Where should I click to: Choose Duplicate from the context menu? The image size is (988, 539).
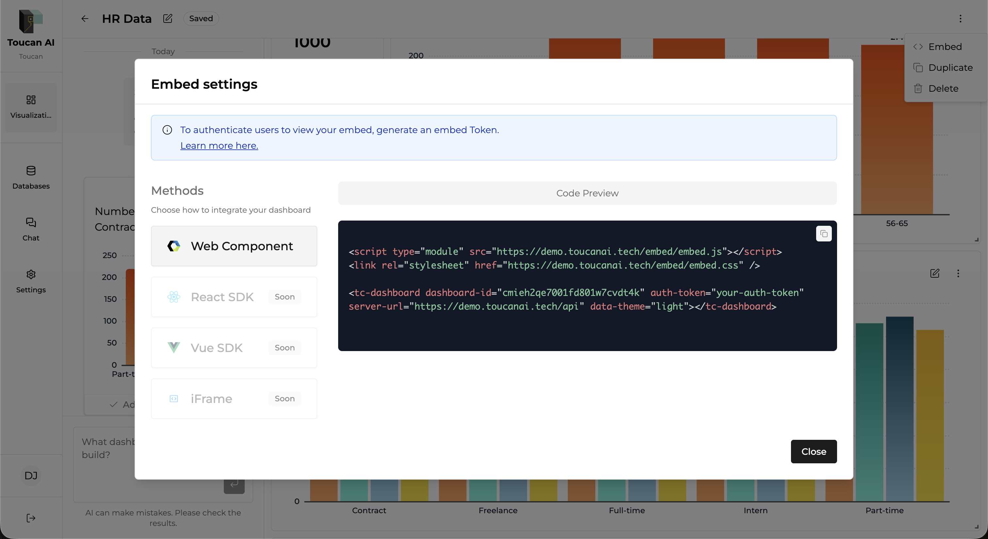click(950, 68)
